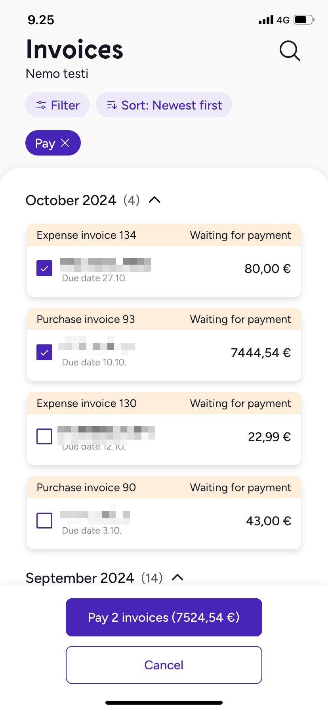
Task: Tap the cellular signal bars icon
Action: point(266,20)
